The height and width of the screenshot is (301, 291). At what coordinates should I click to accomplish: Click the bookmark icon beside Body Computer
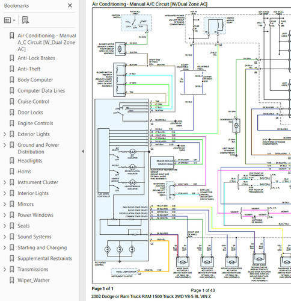coord(12,79)
